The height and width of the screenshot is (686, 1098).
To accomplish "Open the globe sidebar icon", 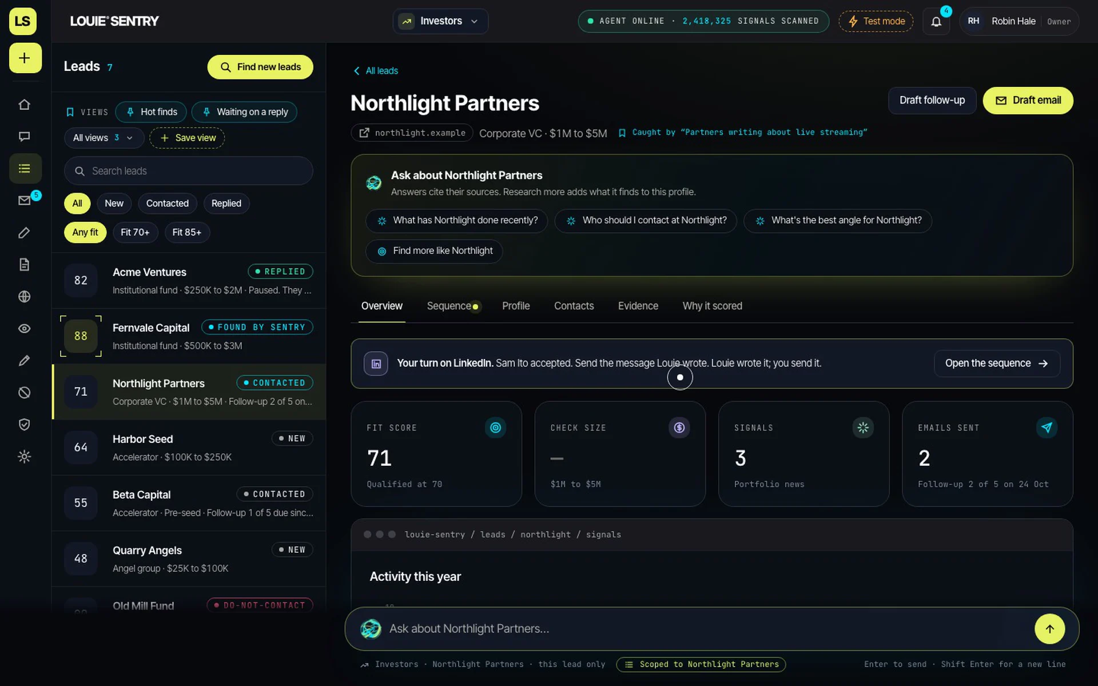I will tap(24, 297).
